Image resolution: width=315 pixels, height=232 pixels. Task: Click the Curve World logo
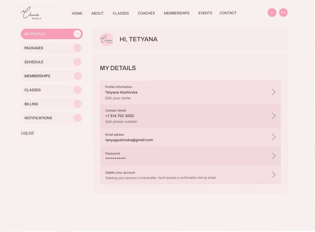pos(31,13)
